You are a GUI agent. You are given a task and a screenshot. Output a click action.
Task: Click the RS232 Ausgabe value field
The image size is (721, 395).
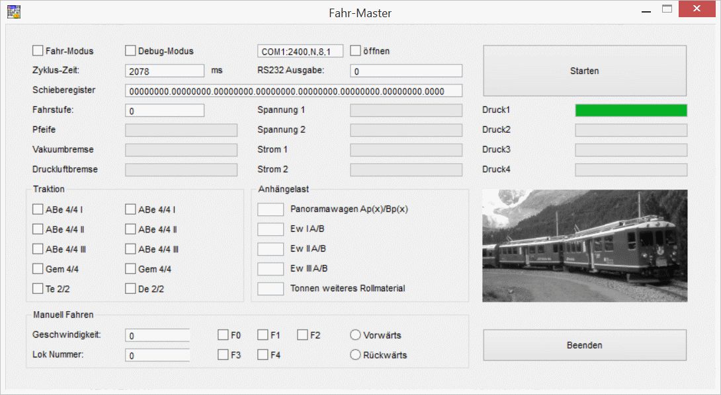(x=406, y=71)
